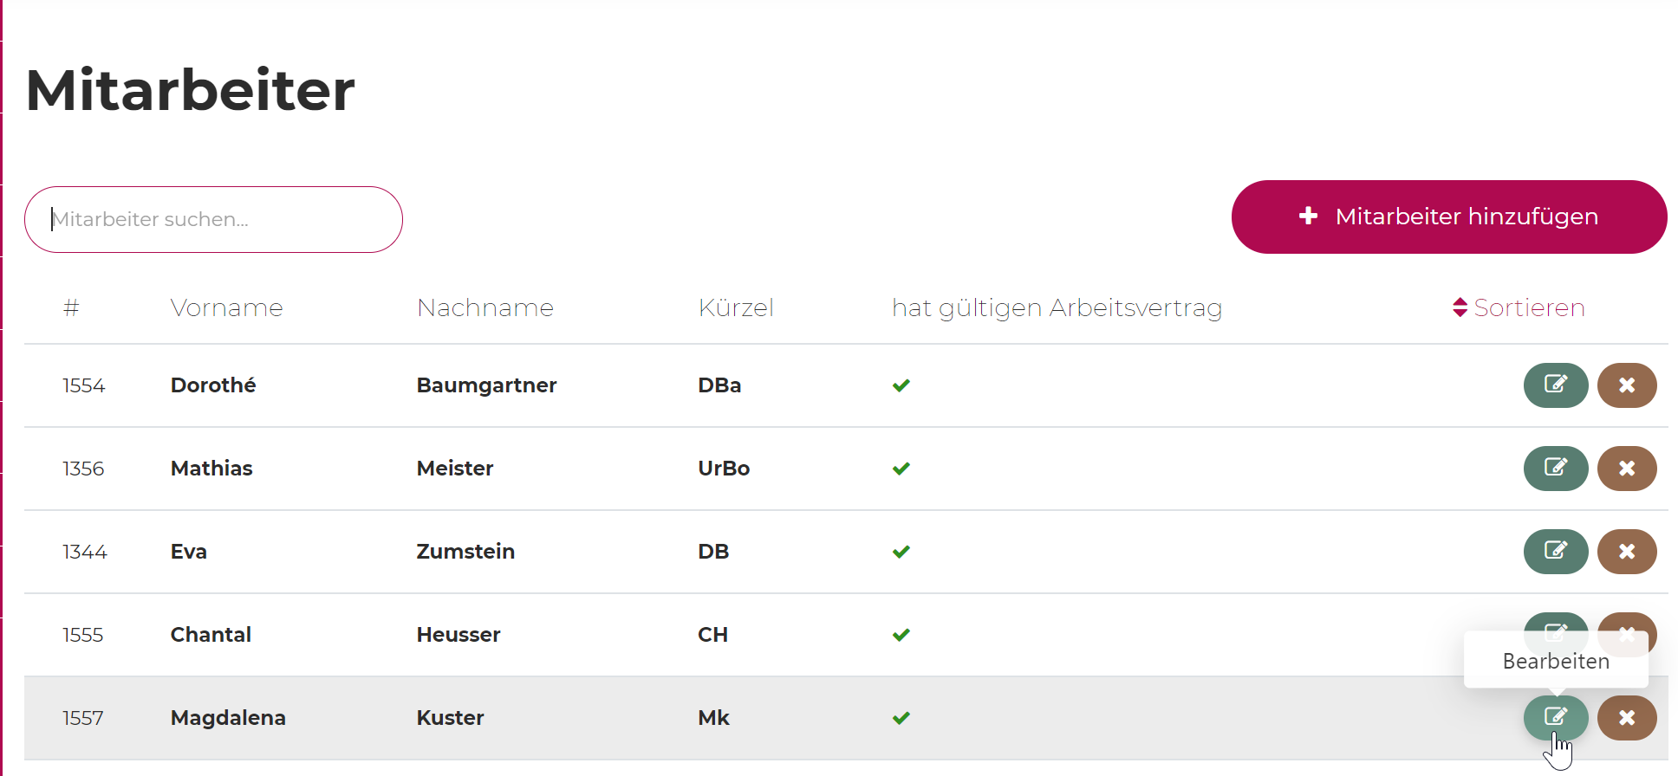
Task: Click the Mitarbeiter hinzufügen button
Action: point(1448,217)
